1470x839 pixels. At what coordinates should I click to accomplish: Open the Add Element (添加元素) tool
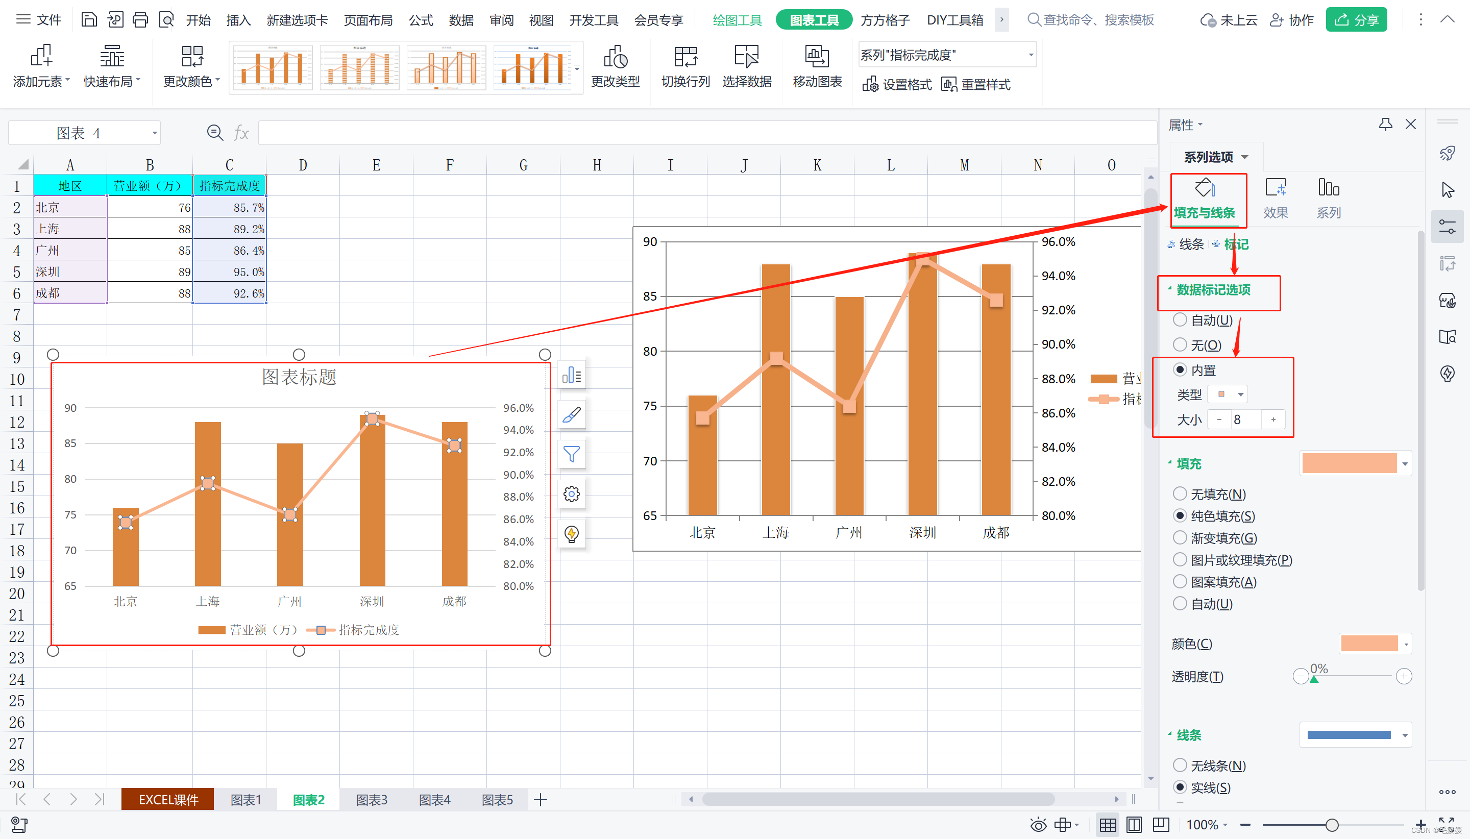41,66
